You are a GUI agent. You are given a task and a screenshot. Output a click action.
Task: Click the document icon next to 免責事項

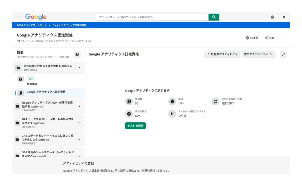[21, 79]
